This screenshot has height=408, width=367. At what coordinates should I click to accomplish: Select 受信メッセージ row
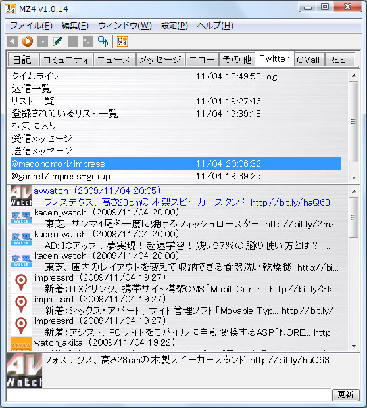176,139
